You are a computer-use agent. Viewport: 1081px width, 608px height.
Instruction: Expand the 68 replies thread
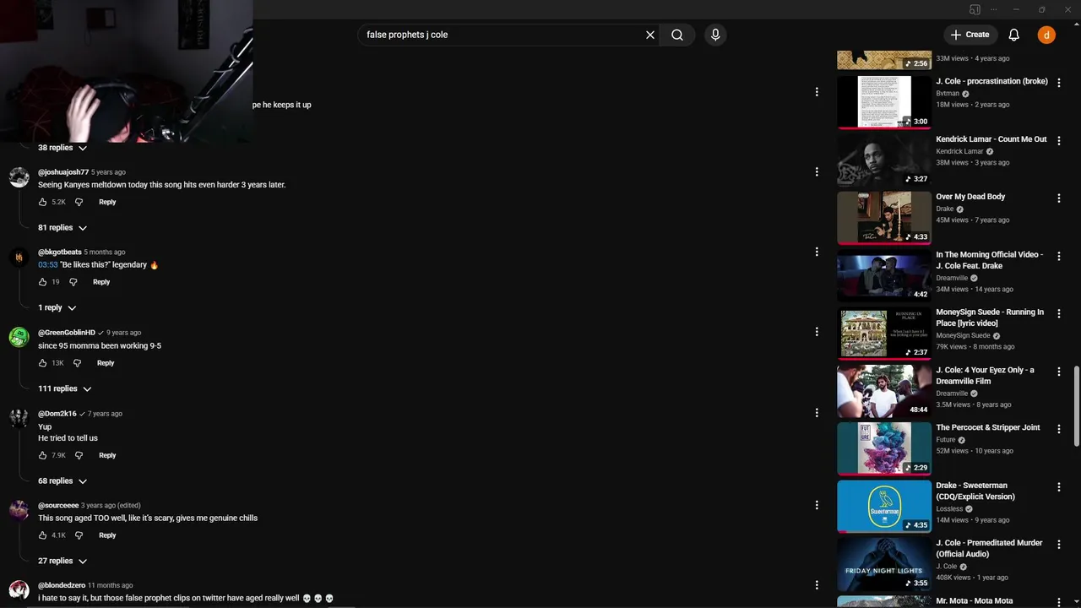(x=62, y=481)
